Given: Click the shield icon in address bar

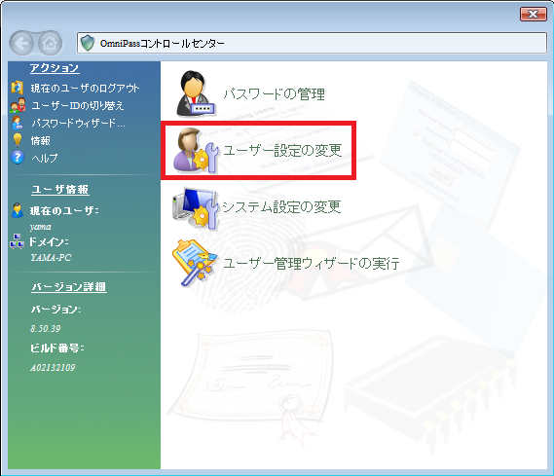Looking at the screenshot, I should tap(88, 43).
